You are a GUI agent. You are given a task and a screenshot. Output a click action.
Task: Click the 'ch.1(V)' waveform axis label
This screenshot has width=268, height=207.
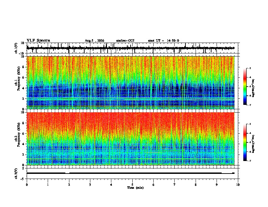click(x=16, y=48)
